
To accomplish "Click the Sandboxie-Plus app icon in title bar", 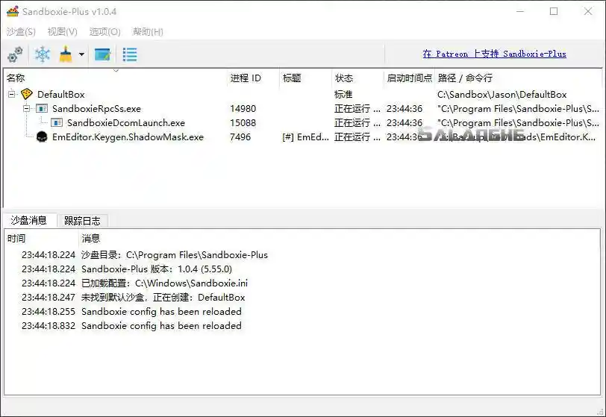I will pos(13,11).
